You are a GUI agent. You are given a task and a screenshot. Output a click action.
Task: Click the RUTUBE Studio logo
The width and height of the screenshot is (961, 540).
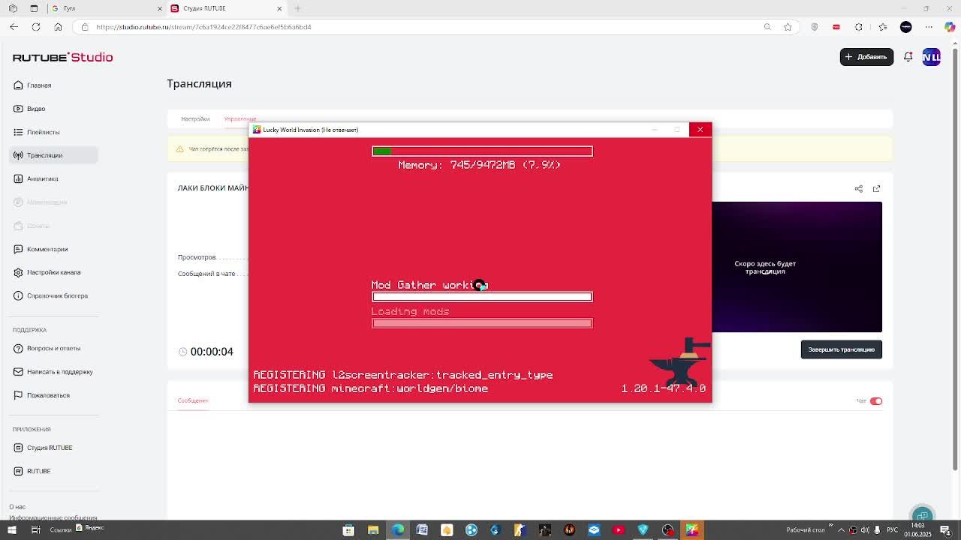(62, 57)
